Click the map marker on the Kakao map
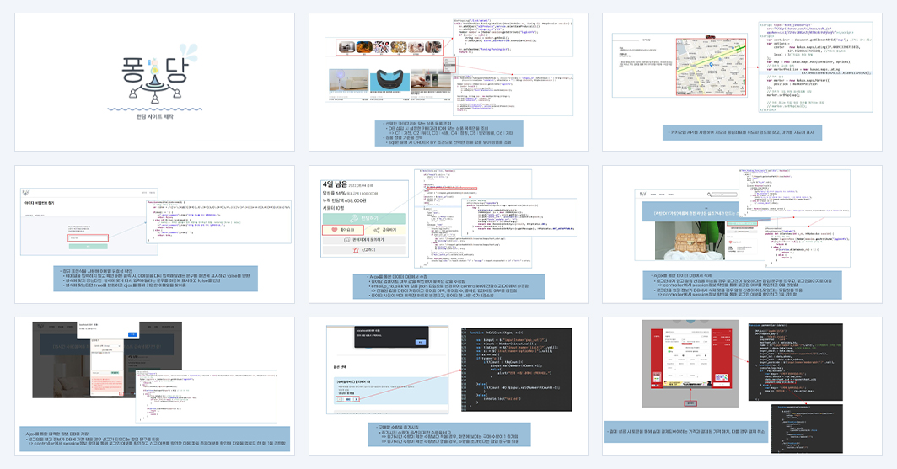This screenshot has height=469, width=897. click(711, 65)
